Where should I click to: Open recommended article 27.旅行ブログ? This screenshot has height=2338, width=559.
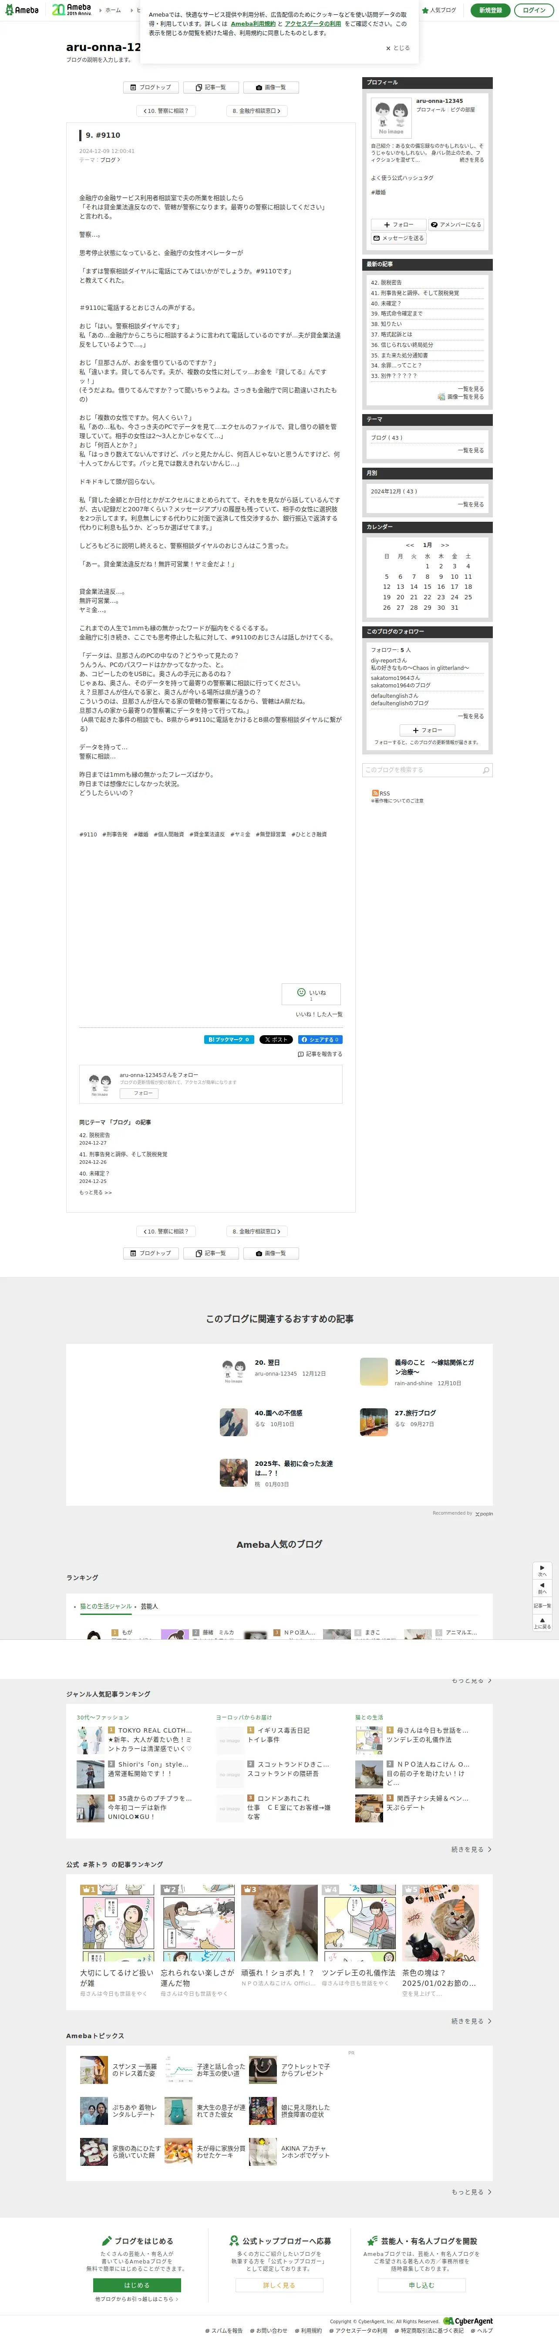coord(415,1413)
